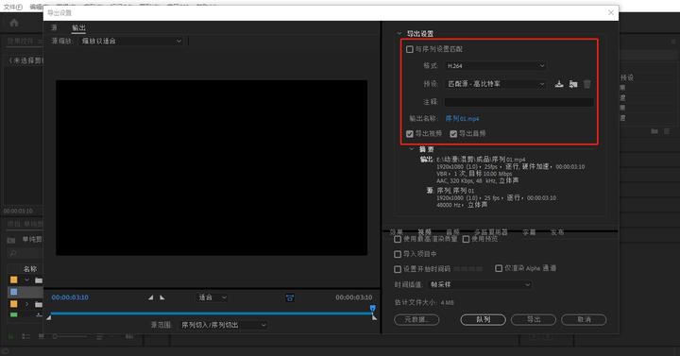Image resolution: width=680 pixels, height=356 pixels.
Task: Click the 注释 comment input field
Action: pyautogui.click(x=519, y=102)
